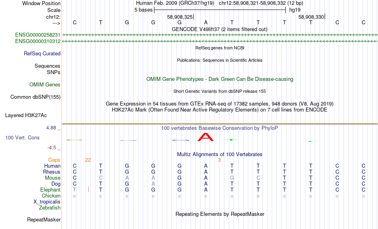Screen dimensions: 378x229
Task: Click the orange insertion bar in Elephant row
Action: [88, 189]
